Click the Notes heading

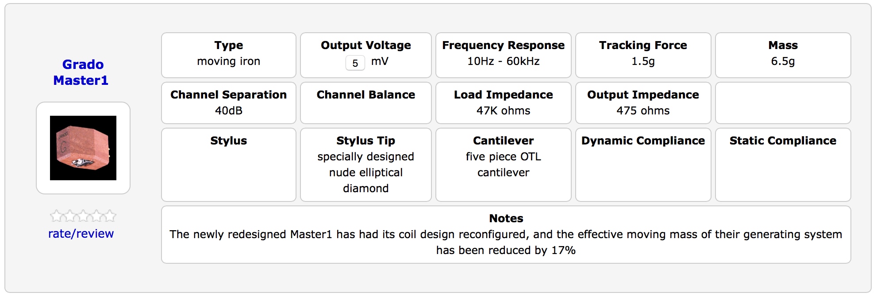(506, 219)
